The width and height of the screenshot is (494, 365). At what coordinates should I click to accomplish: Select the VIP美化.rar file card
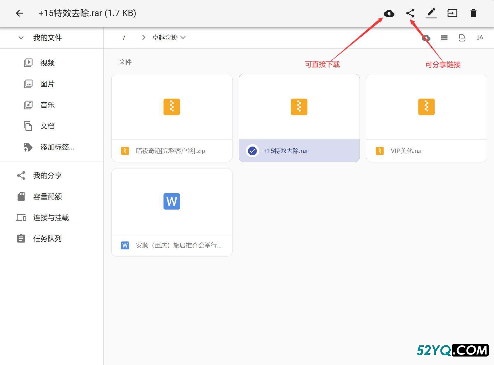[x=426, y=118]
